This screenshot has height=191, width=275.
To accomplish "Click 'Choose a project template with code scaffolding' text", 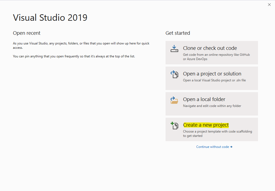I will pyautogui.click(x=218, y=134).
